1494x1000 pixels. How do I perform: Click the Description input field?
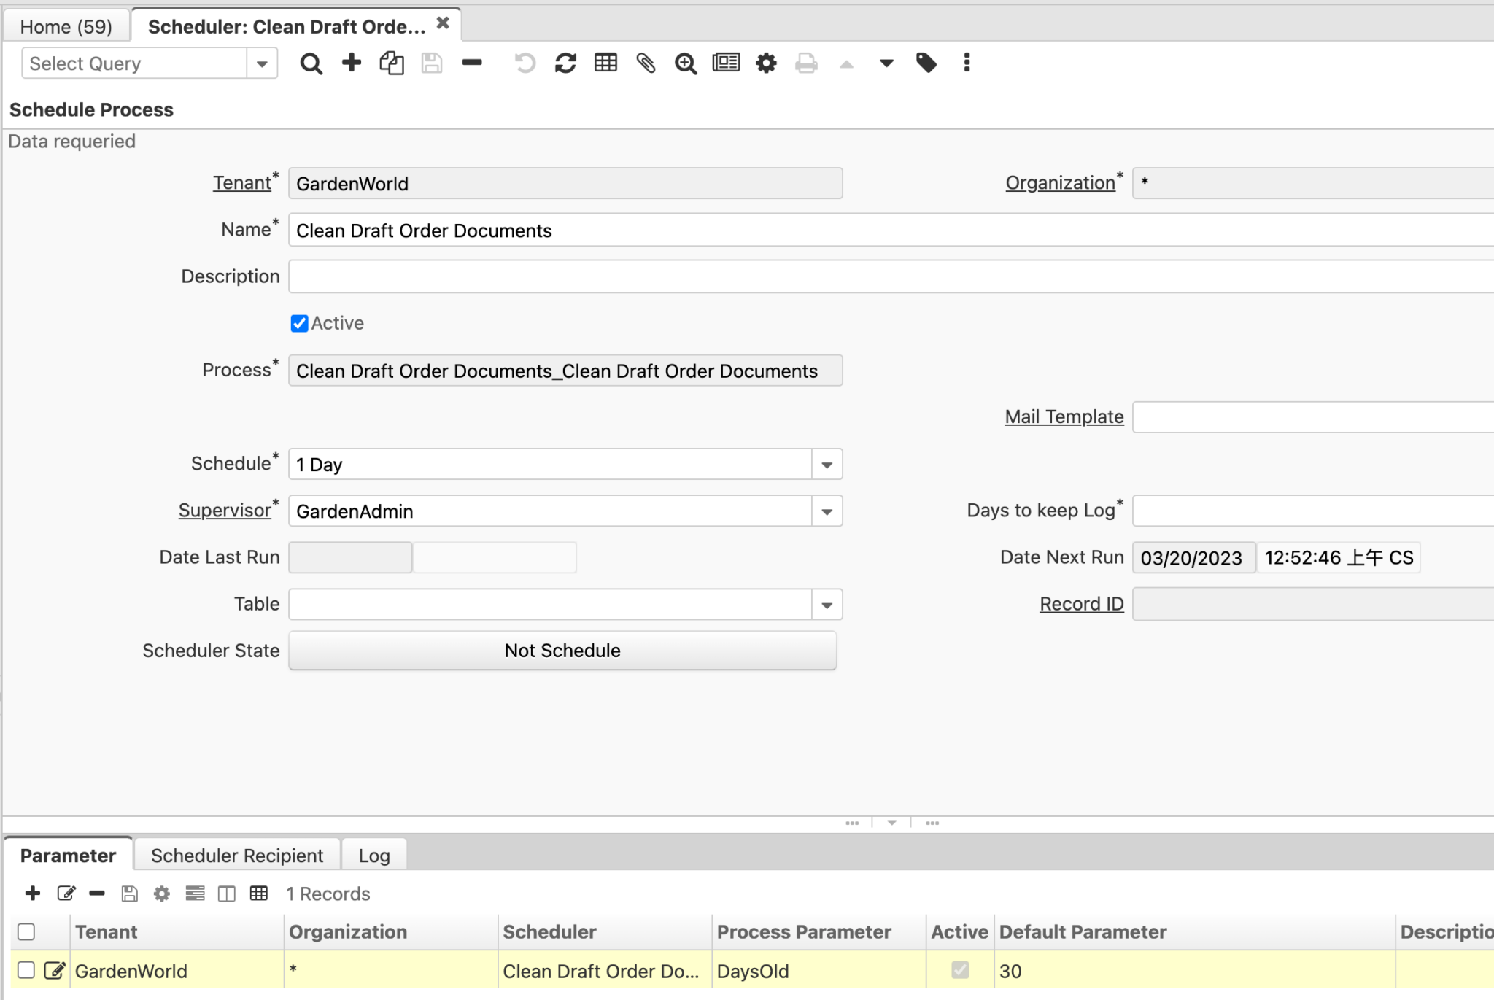(584, 276)
